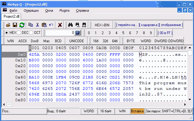Click the horizontal scrollbar thumb

click(x=9, y=105)
